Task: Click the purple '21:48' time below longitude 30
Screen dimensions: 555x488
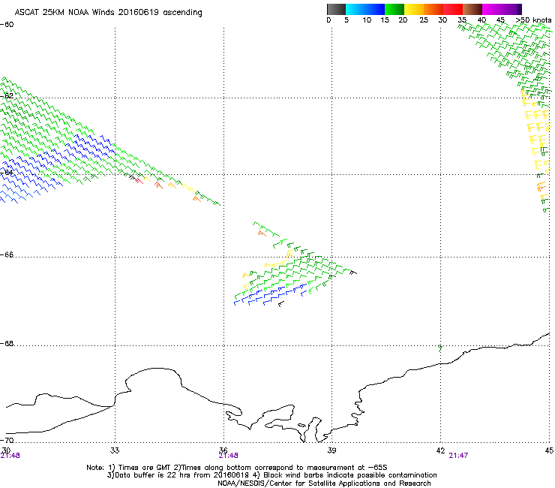Action: (x=10, y=456)
